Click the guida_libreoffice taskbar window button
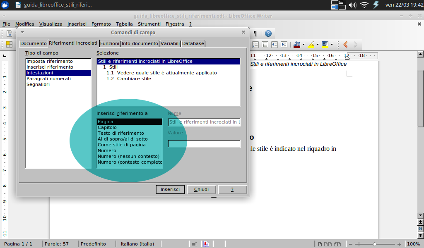424x248 pixels. tap(53, 5)
